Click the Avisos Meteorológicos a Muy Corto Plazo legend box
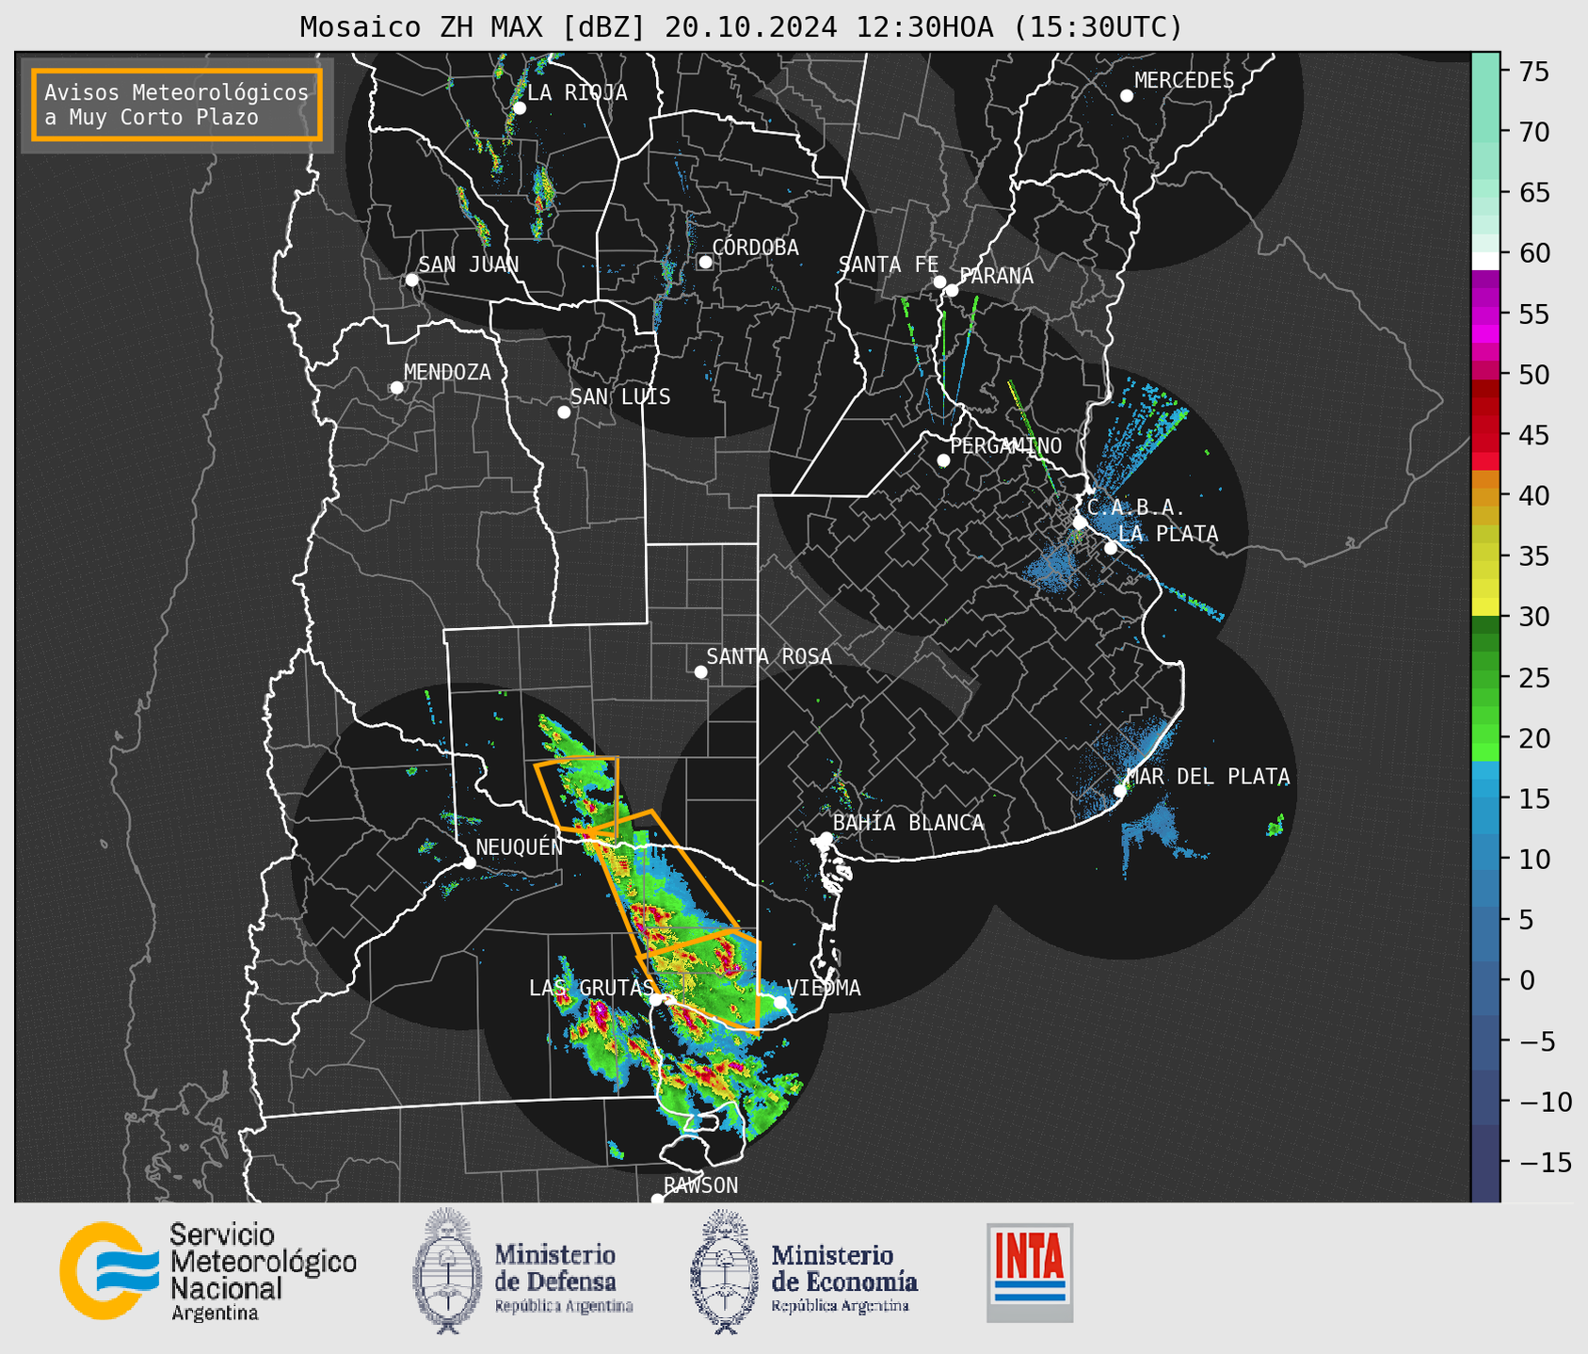Viewport: 1588px width, 1354px height. (177, 105)
